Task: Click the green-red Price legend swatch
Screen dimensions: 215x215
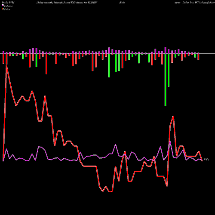Action: pos(3,9)
